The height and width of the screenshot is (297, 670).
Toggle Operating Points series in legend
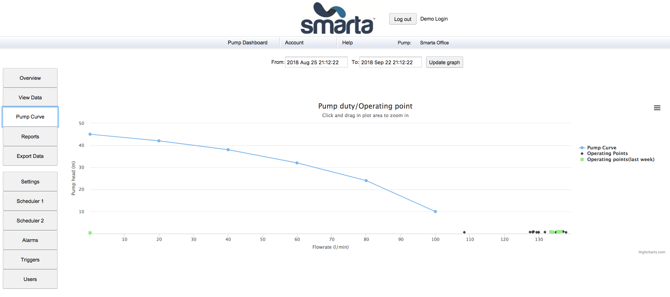(x=607, y=154)
